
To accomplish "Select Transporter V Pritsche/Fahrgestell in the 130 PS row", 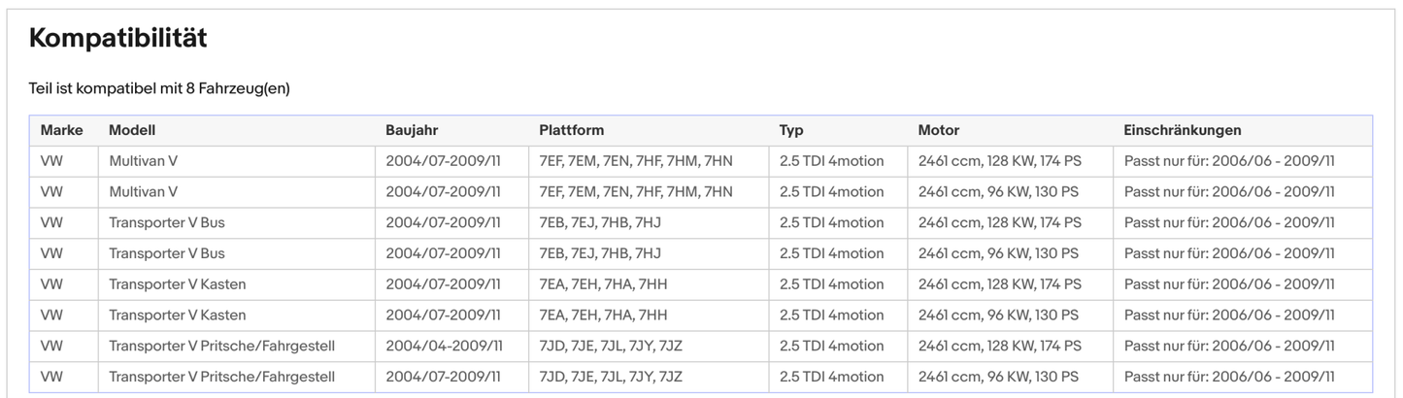I will coord(221,377).
